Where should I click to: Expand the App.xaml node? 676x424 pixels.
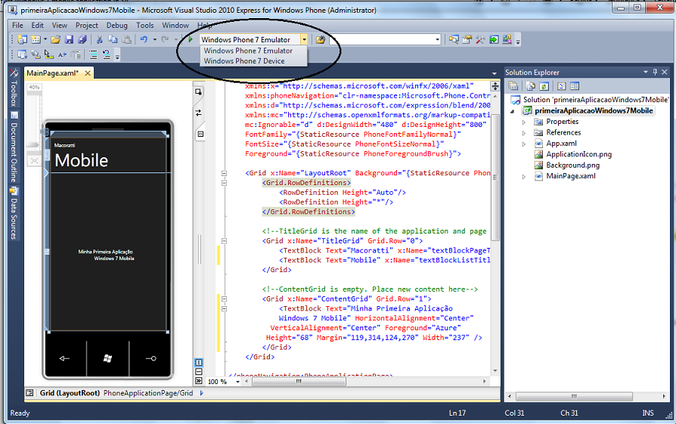[524, 144]
